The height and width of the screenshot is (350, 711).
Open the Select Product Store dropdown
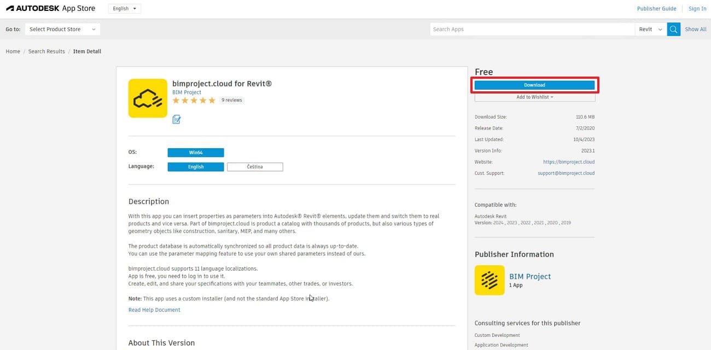[62, 29]
